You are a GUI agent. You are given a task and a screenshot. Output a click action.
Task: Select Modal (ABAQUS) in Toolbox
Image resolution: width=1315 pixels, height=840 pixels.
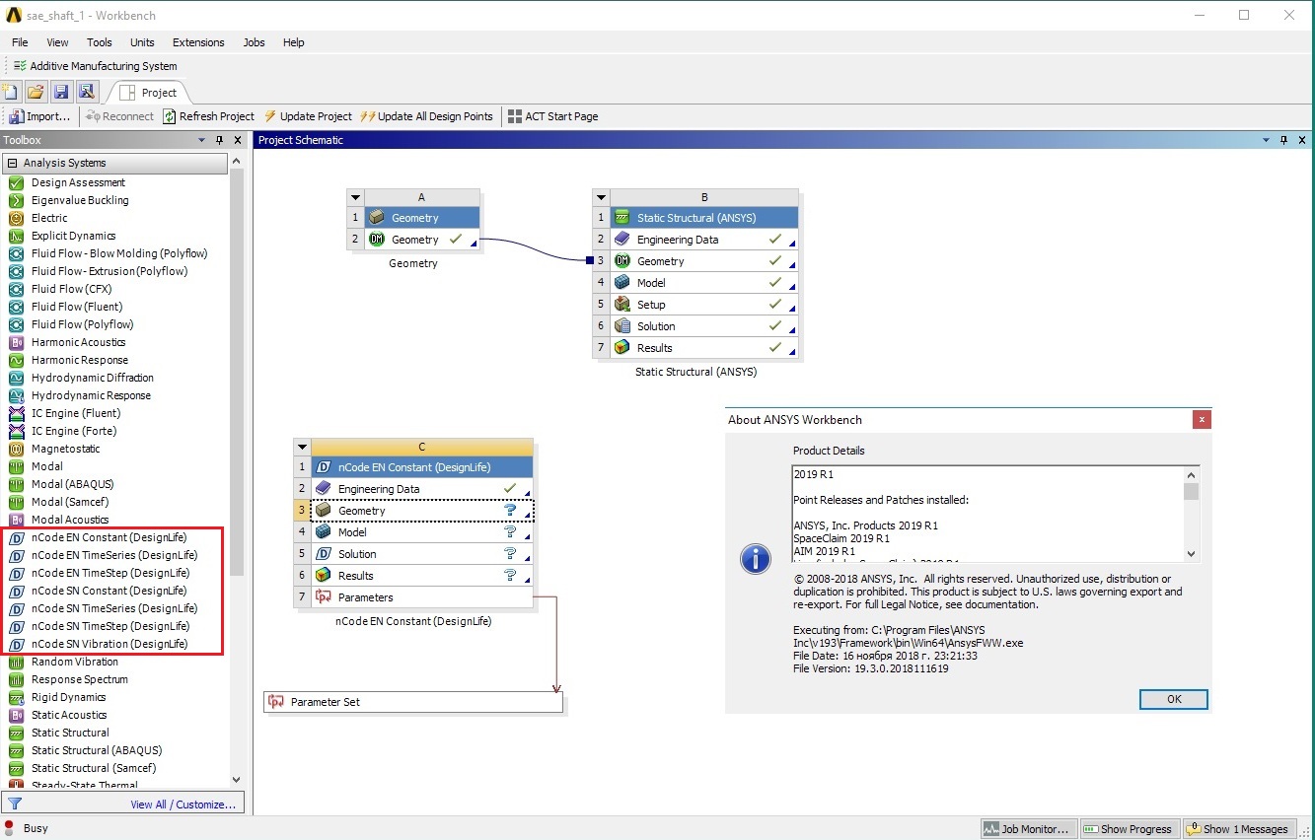(x=71, y=484)
